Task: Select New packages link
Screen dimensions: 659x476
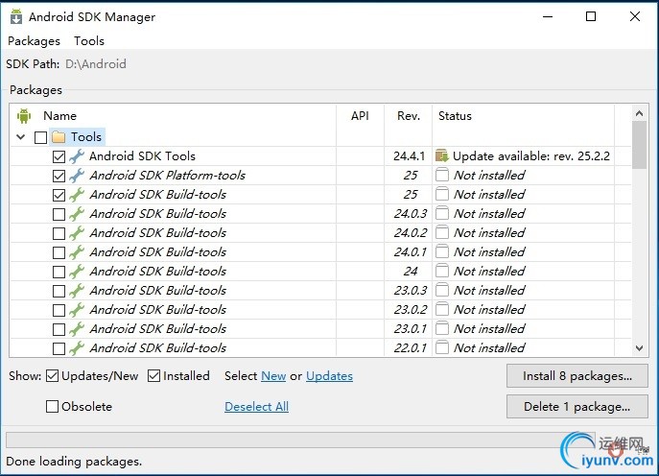Action: (273, 376)
